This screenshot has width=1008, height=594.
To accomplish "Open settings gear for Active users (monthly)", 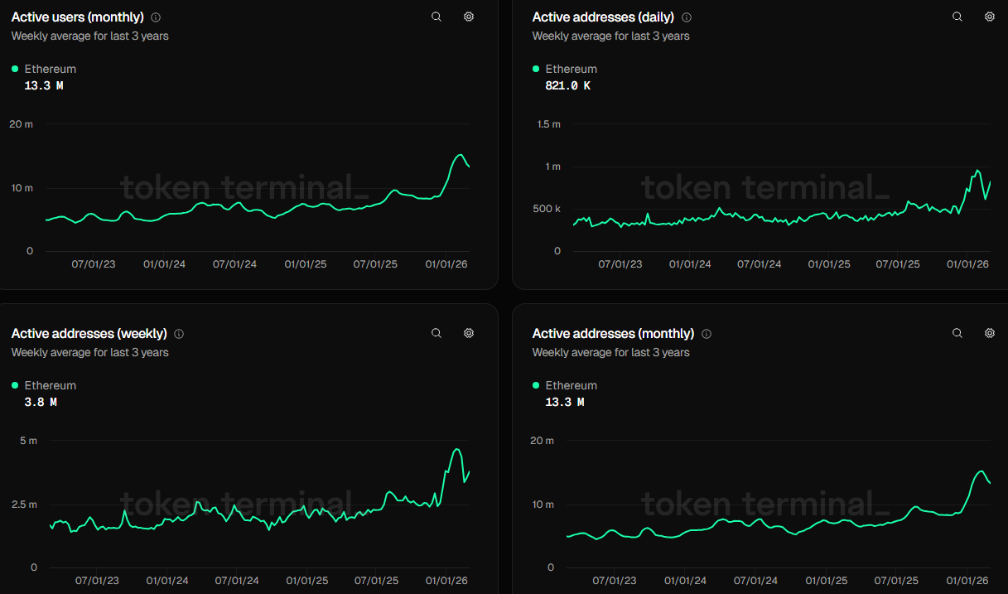I will [469, 17].
